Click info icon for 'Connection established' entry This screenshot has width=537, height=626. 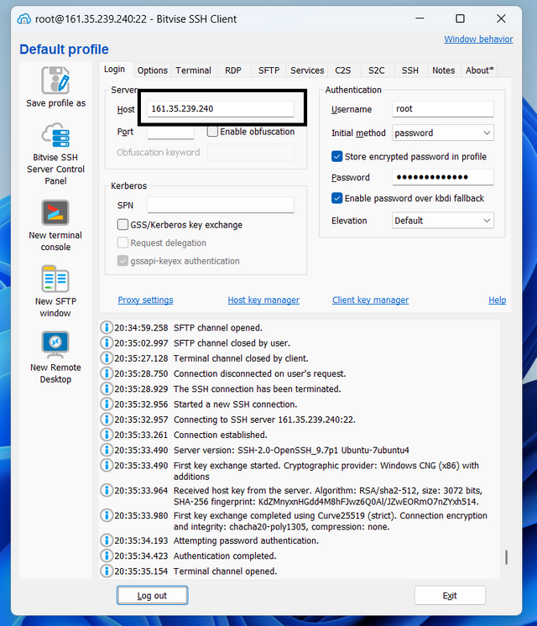coord(107,435)
